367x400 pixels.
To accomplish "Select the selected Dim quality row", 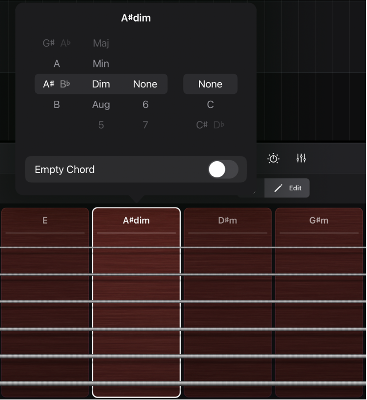I will point(101,84).
